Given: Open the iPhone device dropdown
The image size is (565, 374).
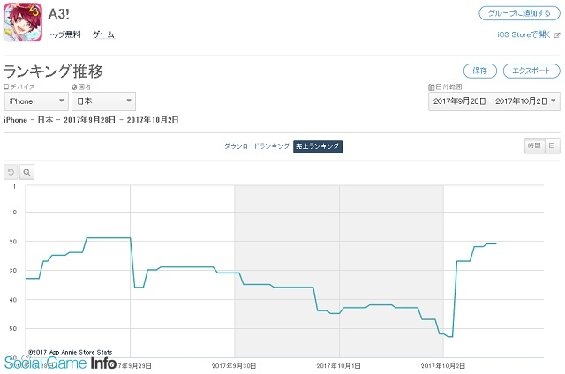Looking at the screenshot, I should click(x=35, y=102).
